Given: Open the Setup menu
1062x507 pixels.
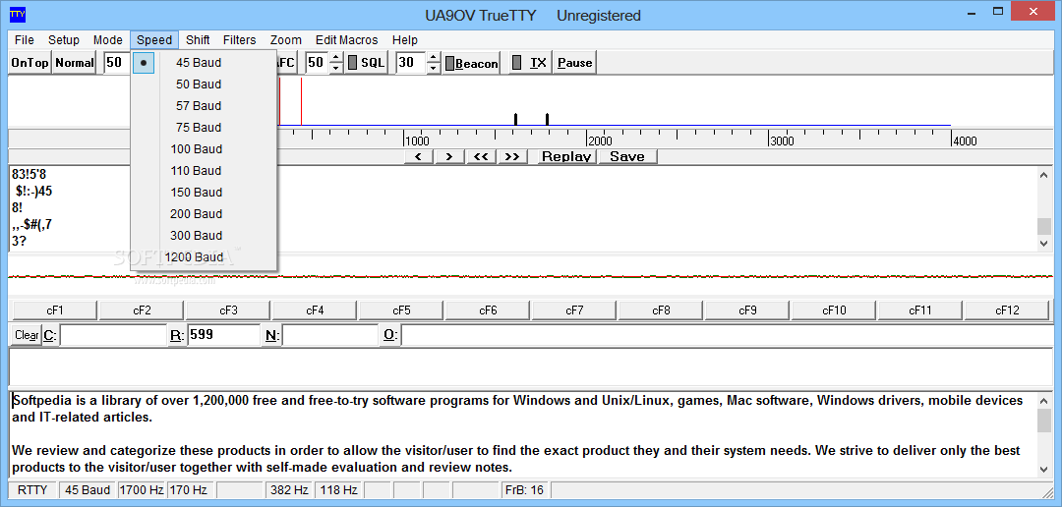Looking at the screenshot, I should [64, 40].
